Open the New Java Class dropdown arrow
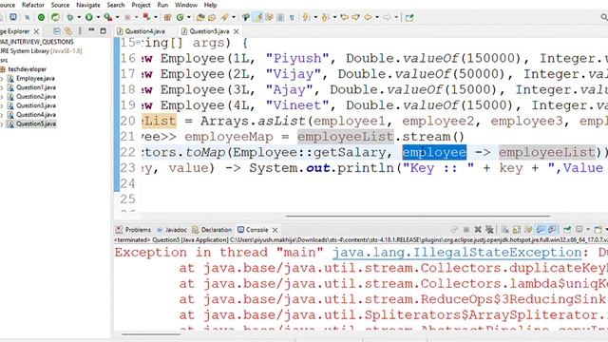The image size is (608, 342). coord(189,17)
